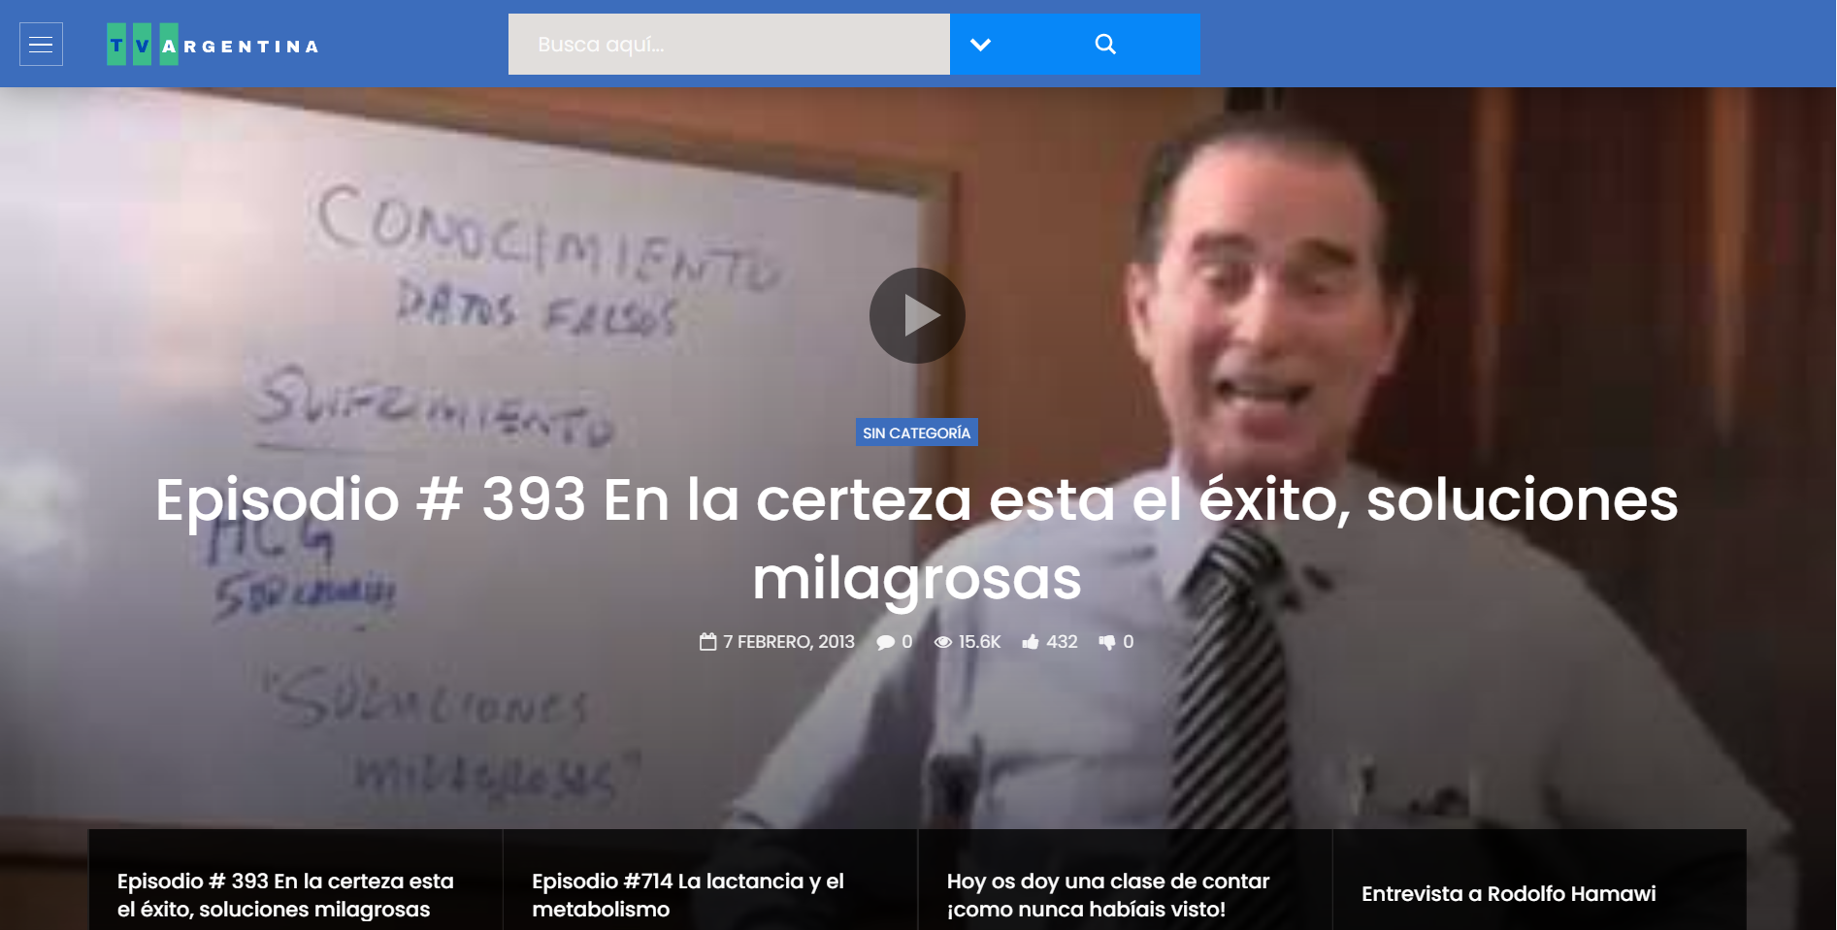1837x930 pixels.
Task: Select carousel item 'Episodio # 393 En la certeza'
Action: click(x=296, y=881)
